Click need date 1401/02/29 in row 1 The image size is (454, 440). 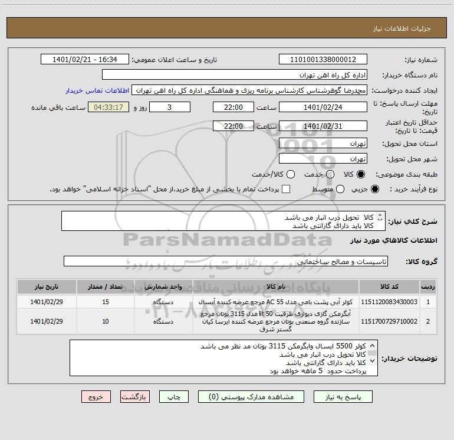click(x=47, y=302)
